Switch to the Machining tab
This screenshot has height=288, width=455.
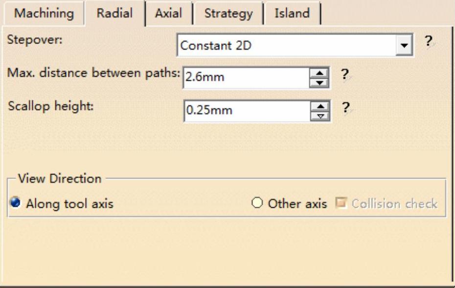(x=44, y=14)
